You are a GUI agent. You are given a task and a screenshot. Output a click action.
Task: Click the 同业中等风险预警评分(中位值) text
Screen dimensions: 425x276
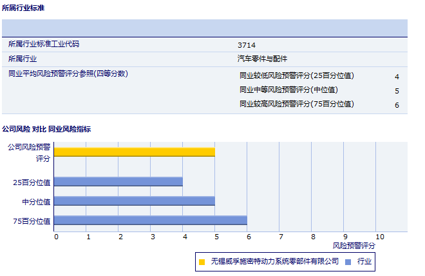coord(288,90)
